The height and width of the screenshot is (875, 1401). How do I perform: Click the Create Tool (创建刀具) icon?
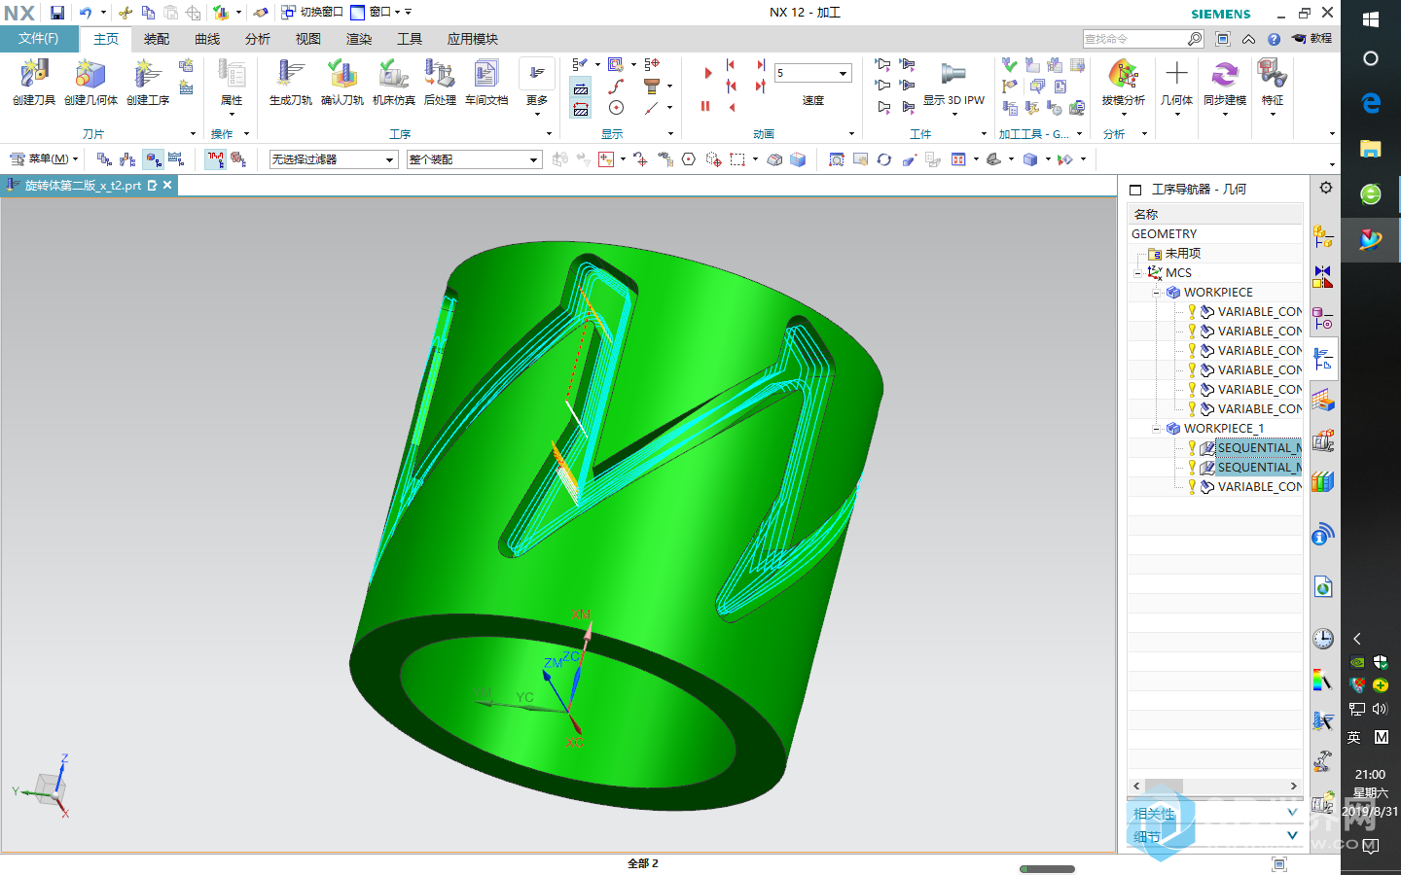pyautogui.click(x=34, y=75)
